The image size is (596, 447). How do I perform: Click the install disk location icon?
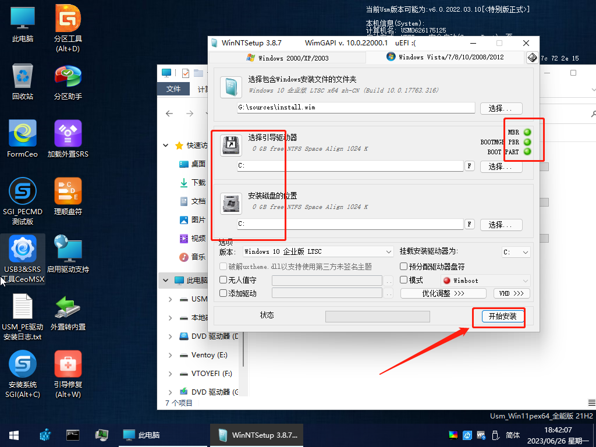pos(230,204)
